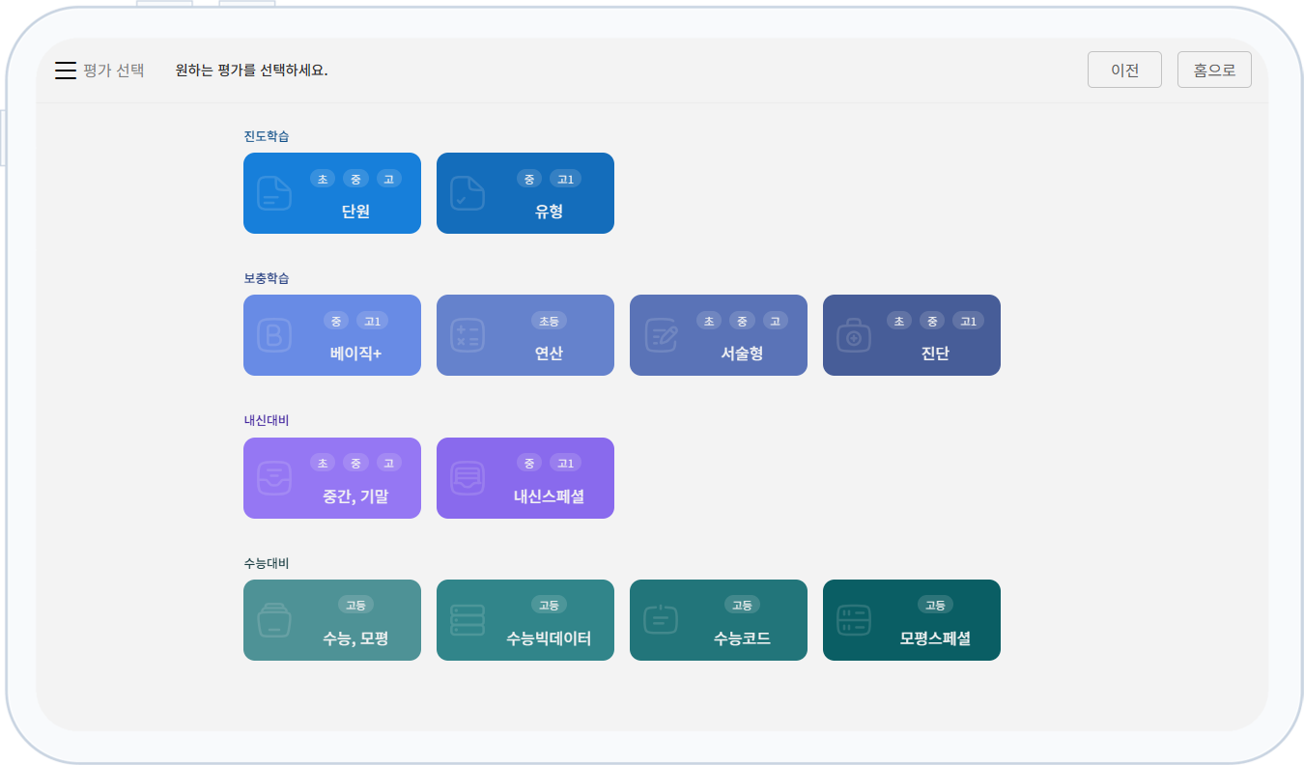Viewport: 1304px width, 765px height.
Task: Select the 단원 evaluation card
Action: [355, 212]
